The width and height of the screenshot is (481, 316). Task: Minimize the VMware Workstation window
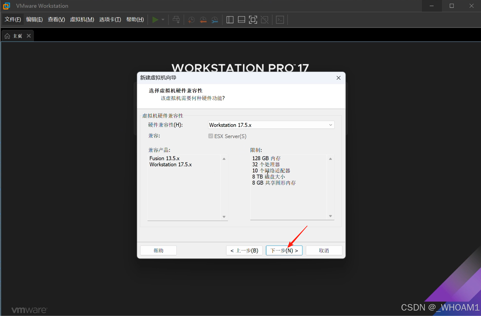[x=432, y=6]
